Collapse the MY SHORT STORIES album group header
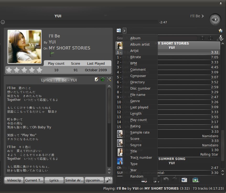Image resolution: width=226 pixels, height=193 pixels. click(x=168, y=46)
